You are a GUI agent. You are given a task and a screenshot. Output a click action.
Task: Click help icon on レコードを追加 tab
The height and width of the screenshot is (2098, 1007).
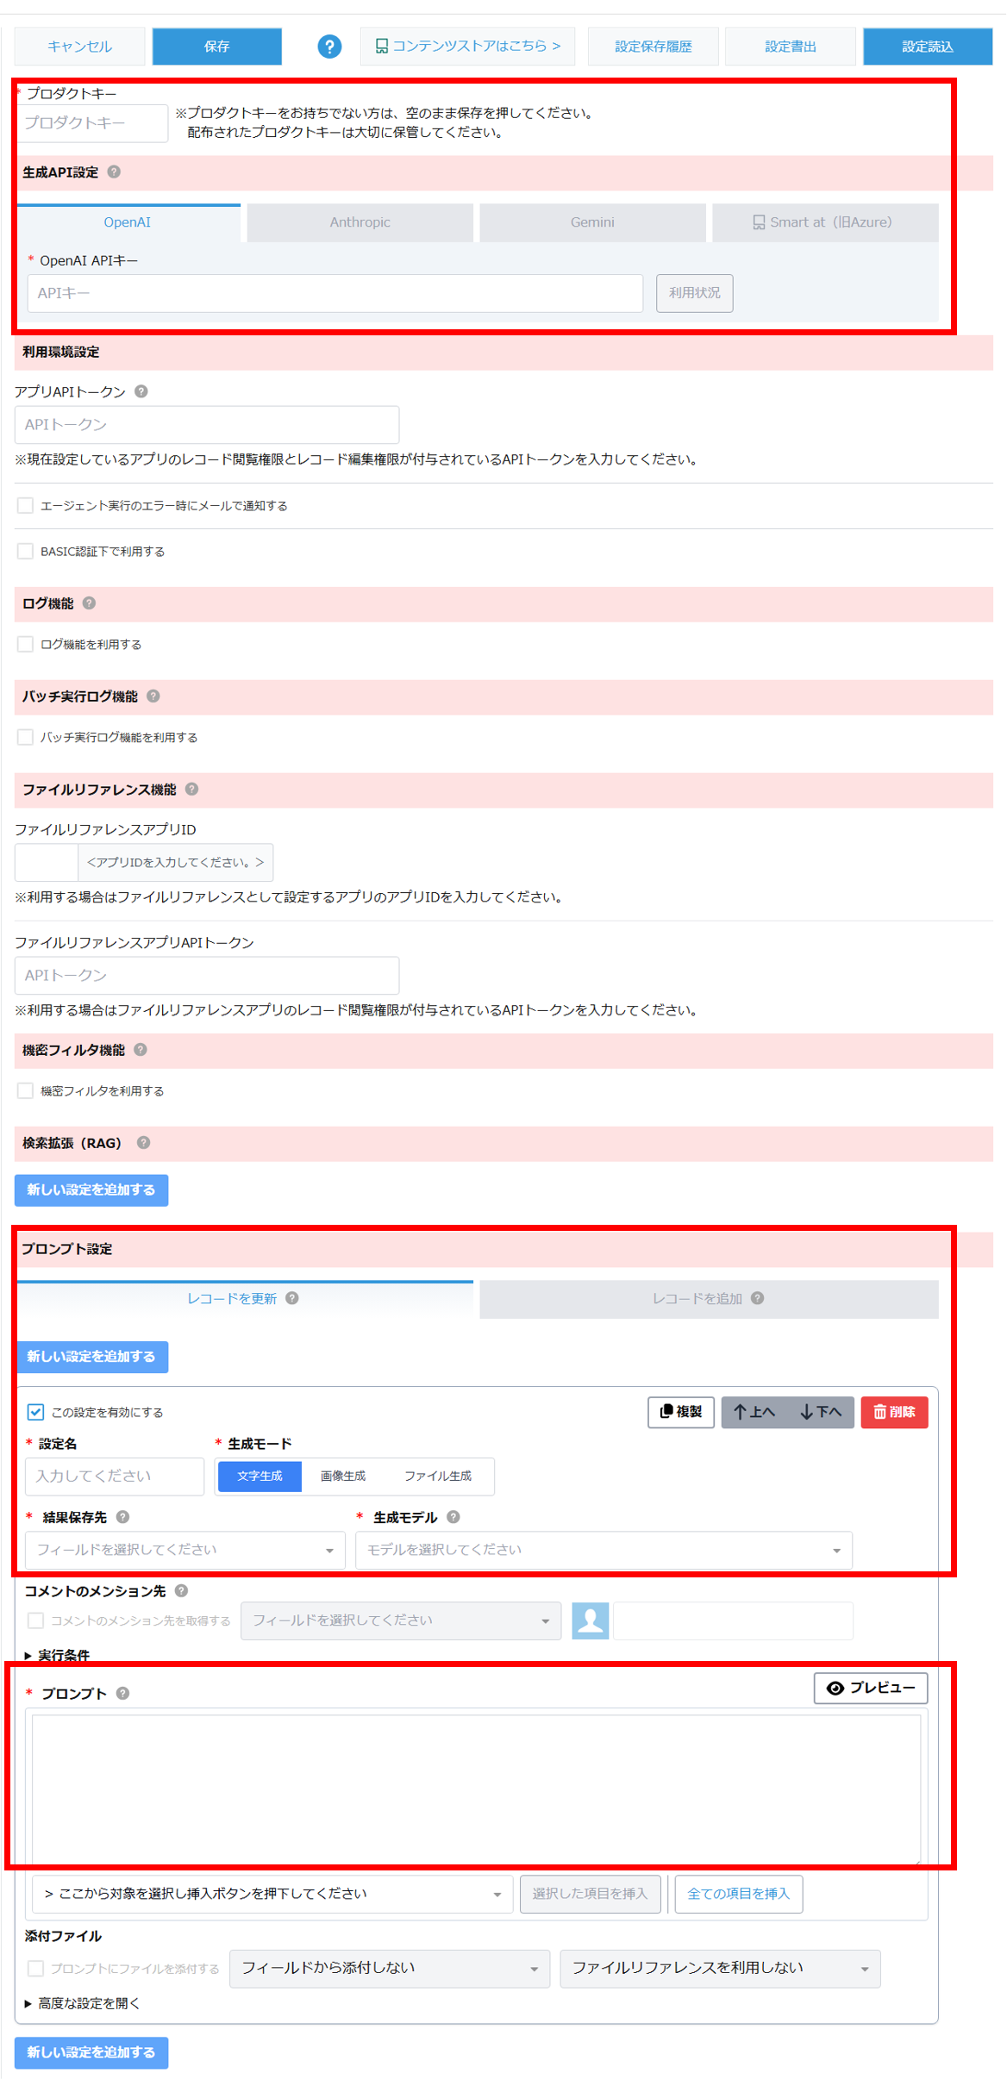(758, 1298)
